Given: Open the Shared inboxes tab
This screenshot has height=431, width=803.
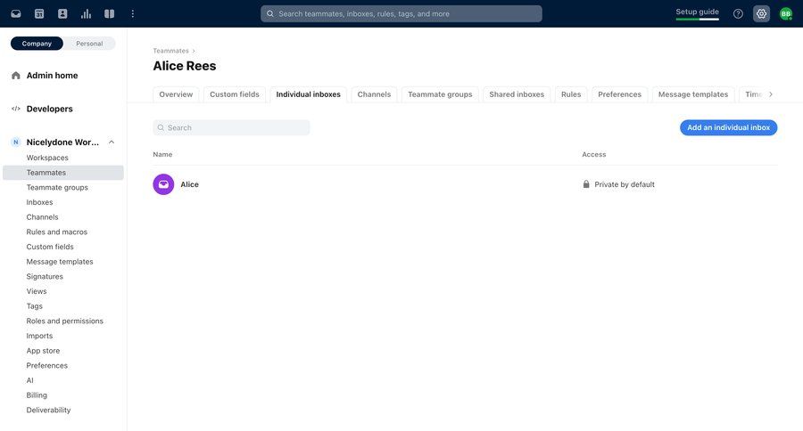Looking at the screenshot, I should coord(517,94).
